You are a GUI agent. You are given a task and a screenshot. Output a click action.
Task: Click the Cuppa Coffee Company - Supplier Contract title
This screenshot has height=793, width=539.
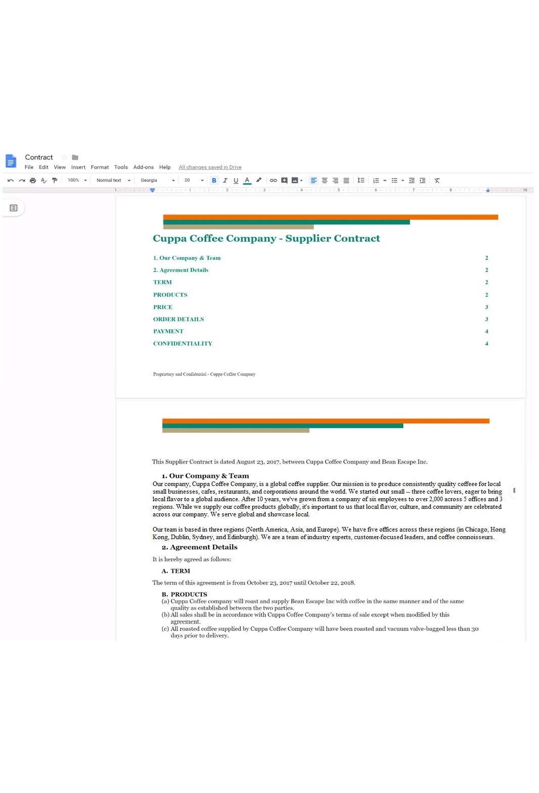point(266,238)
